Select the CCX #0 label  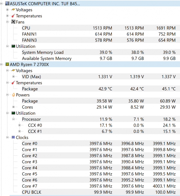[x=35, y=125]
